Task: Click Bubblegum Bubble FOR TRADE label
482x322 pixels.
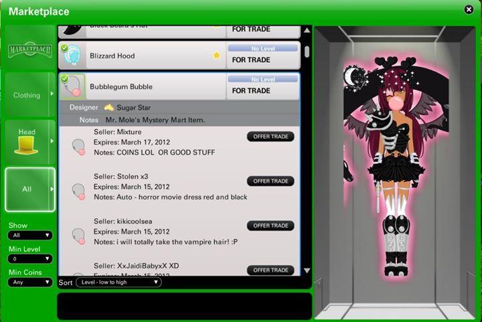Action: click(251, 90)
